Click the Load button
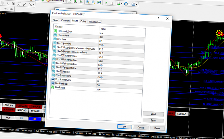 point(153,114)
